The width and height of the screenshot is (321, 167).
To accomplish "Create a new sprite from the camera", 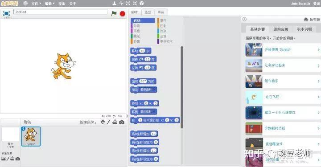I will pyautogui.click(x=122, y=122).
